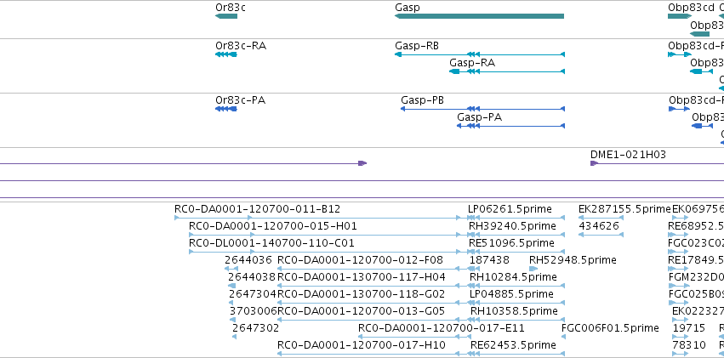
Task: Select the RE62453.5prime EST label
Action: click(514, 345)
